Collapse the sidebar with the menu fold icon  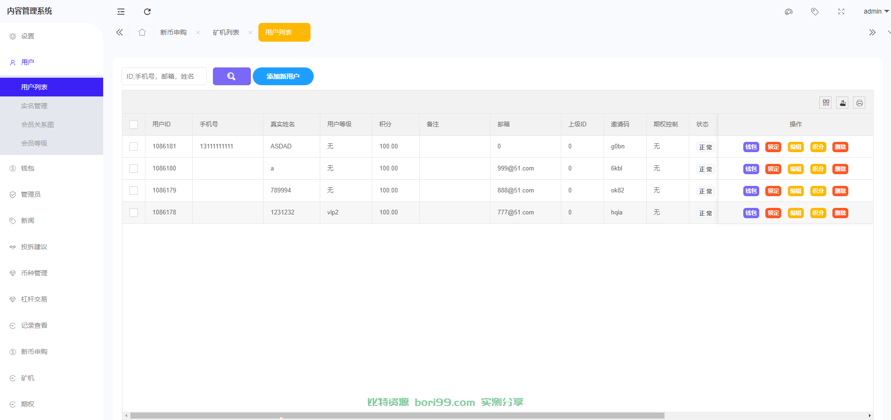coord(121,12)
